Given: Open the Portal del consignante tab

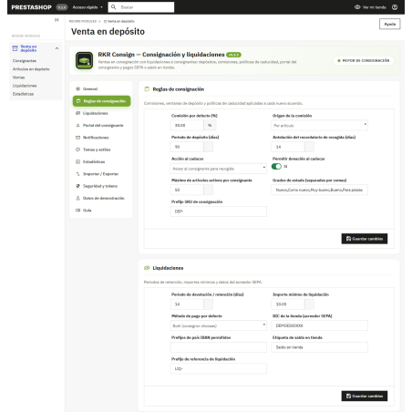Looking at the screenshot, I should tap(101, 125).
